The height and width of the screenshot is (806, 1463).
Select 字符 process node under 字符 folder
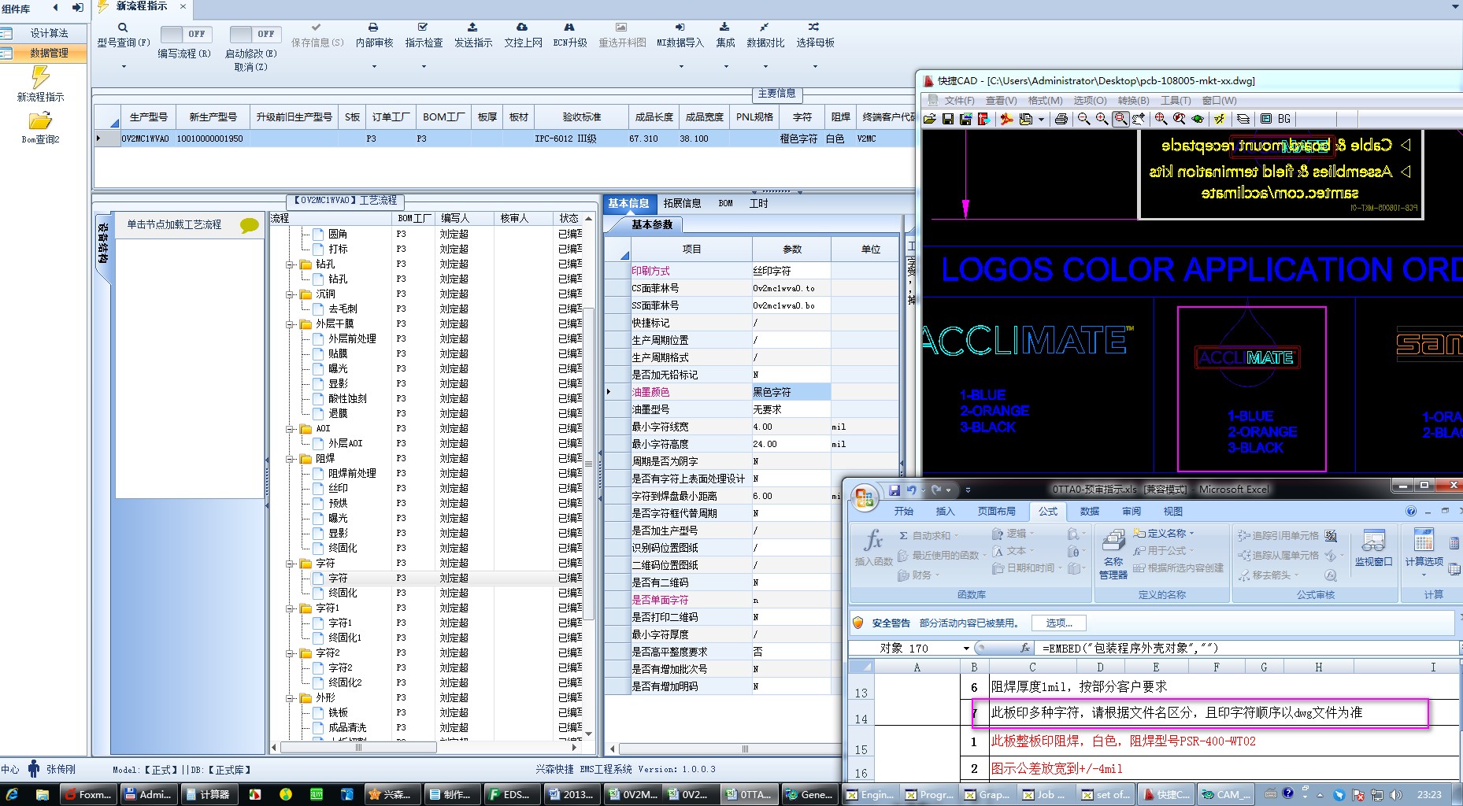[338, 579]
